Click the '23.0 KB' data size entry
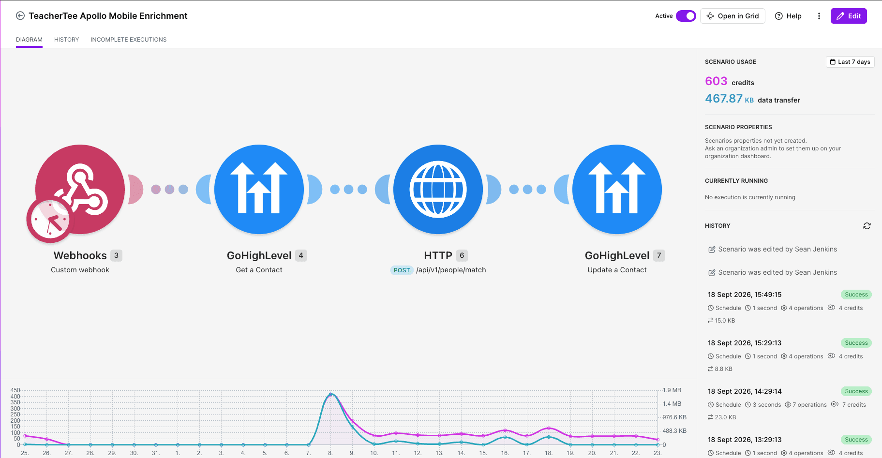 (722, 417)
